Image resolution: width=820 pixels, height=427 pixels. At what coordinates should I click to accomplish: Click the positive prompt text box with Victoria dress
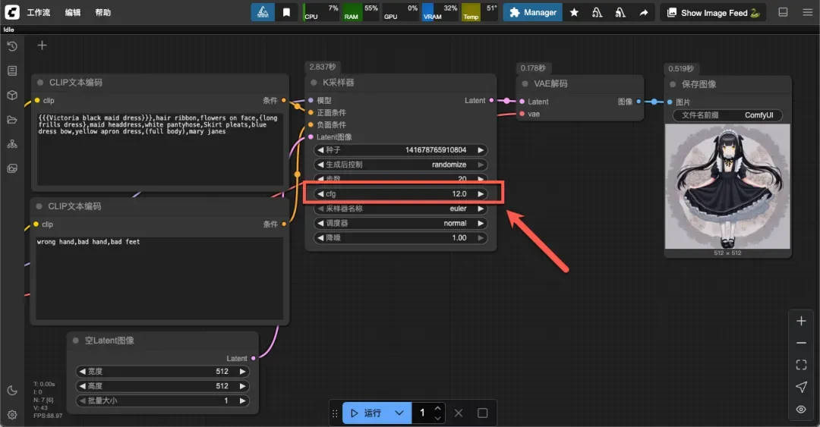(x=160, y=149)
